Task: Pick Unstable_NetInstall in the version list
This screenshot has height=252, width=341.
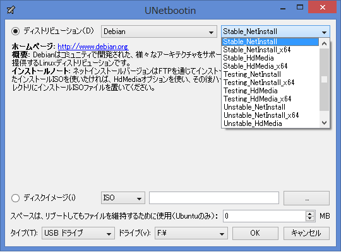Action: pos(270,107)
